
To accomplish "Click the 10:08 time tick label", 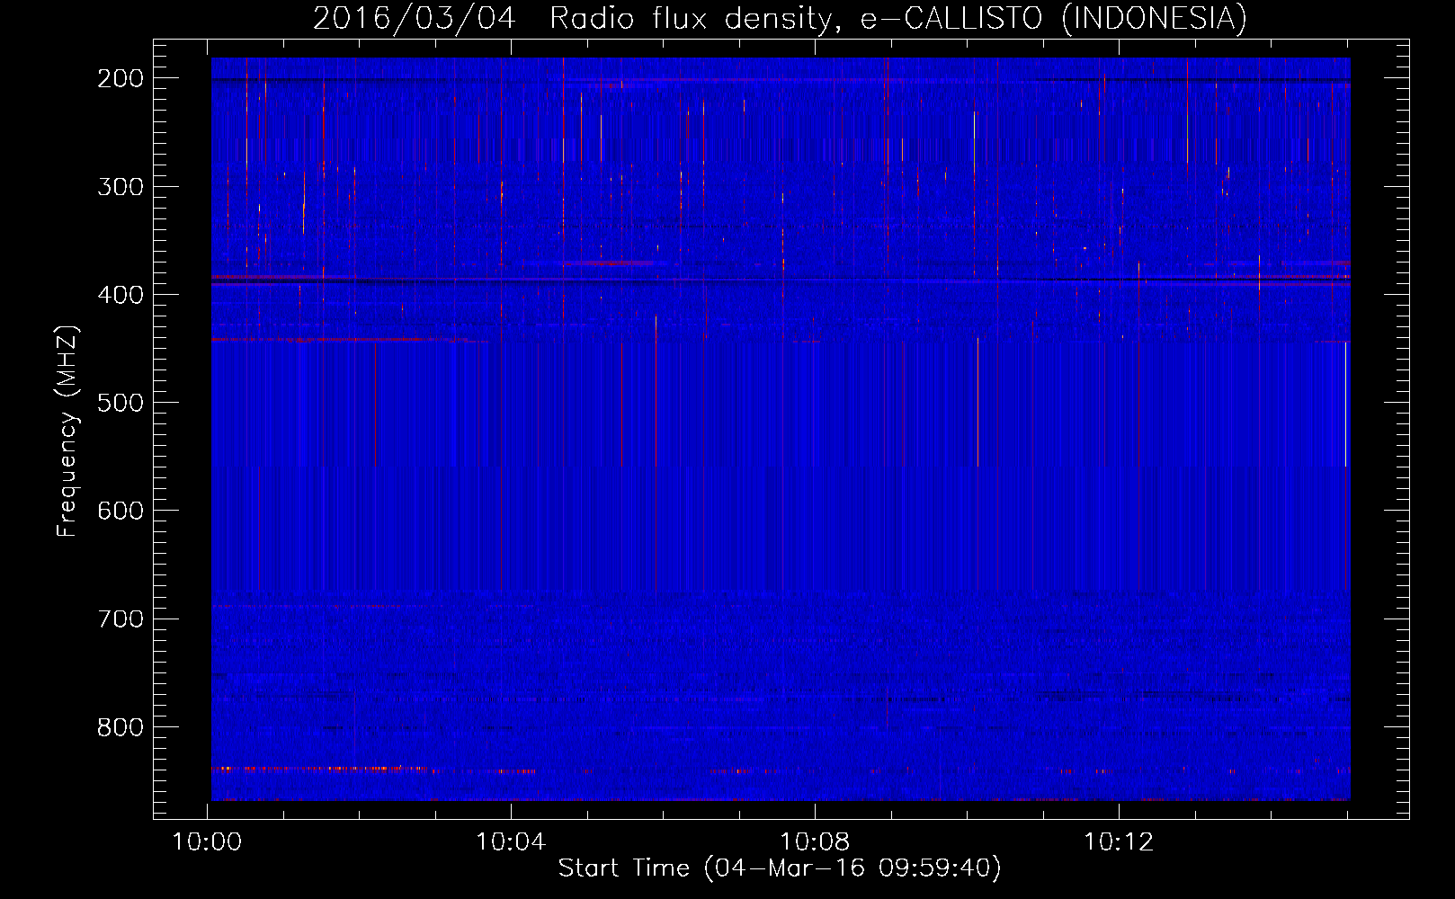I will coord(815,841).
